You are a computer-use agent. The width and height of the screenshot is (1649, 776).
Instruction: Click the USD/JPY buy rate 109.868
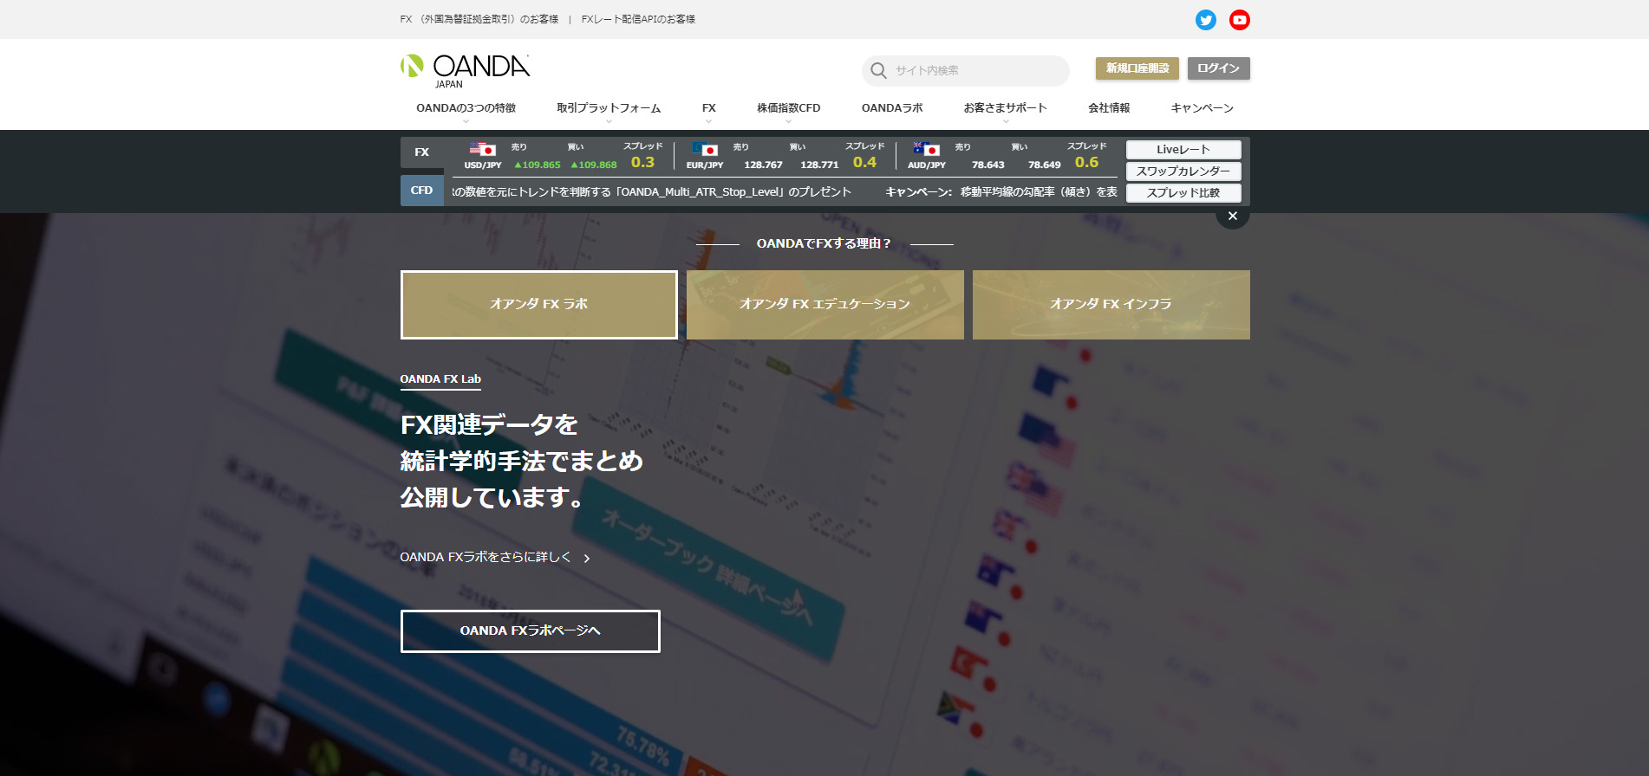594,165
